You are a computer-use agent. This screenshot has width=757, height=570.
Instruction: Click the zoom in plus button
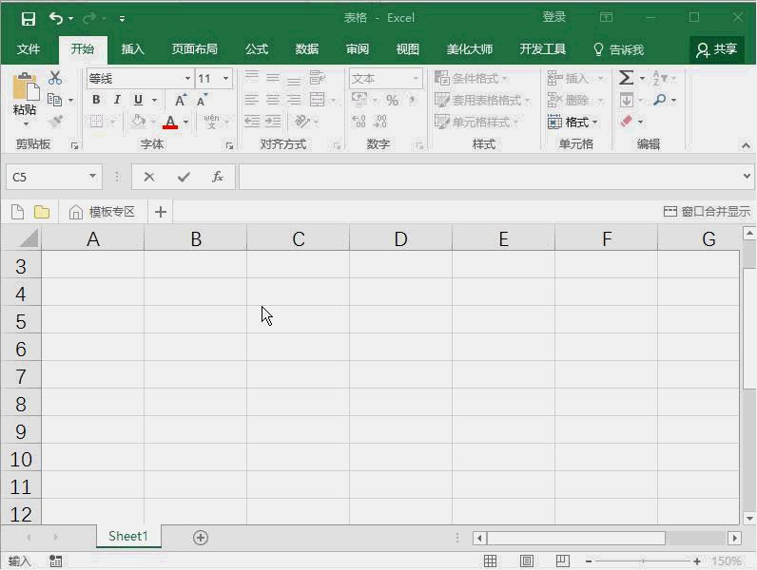tap(697, 560)
